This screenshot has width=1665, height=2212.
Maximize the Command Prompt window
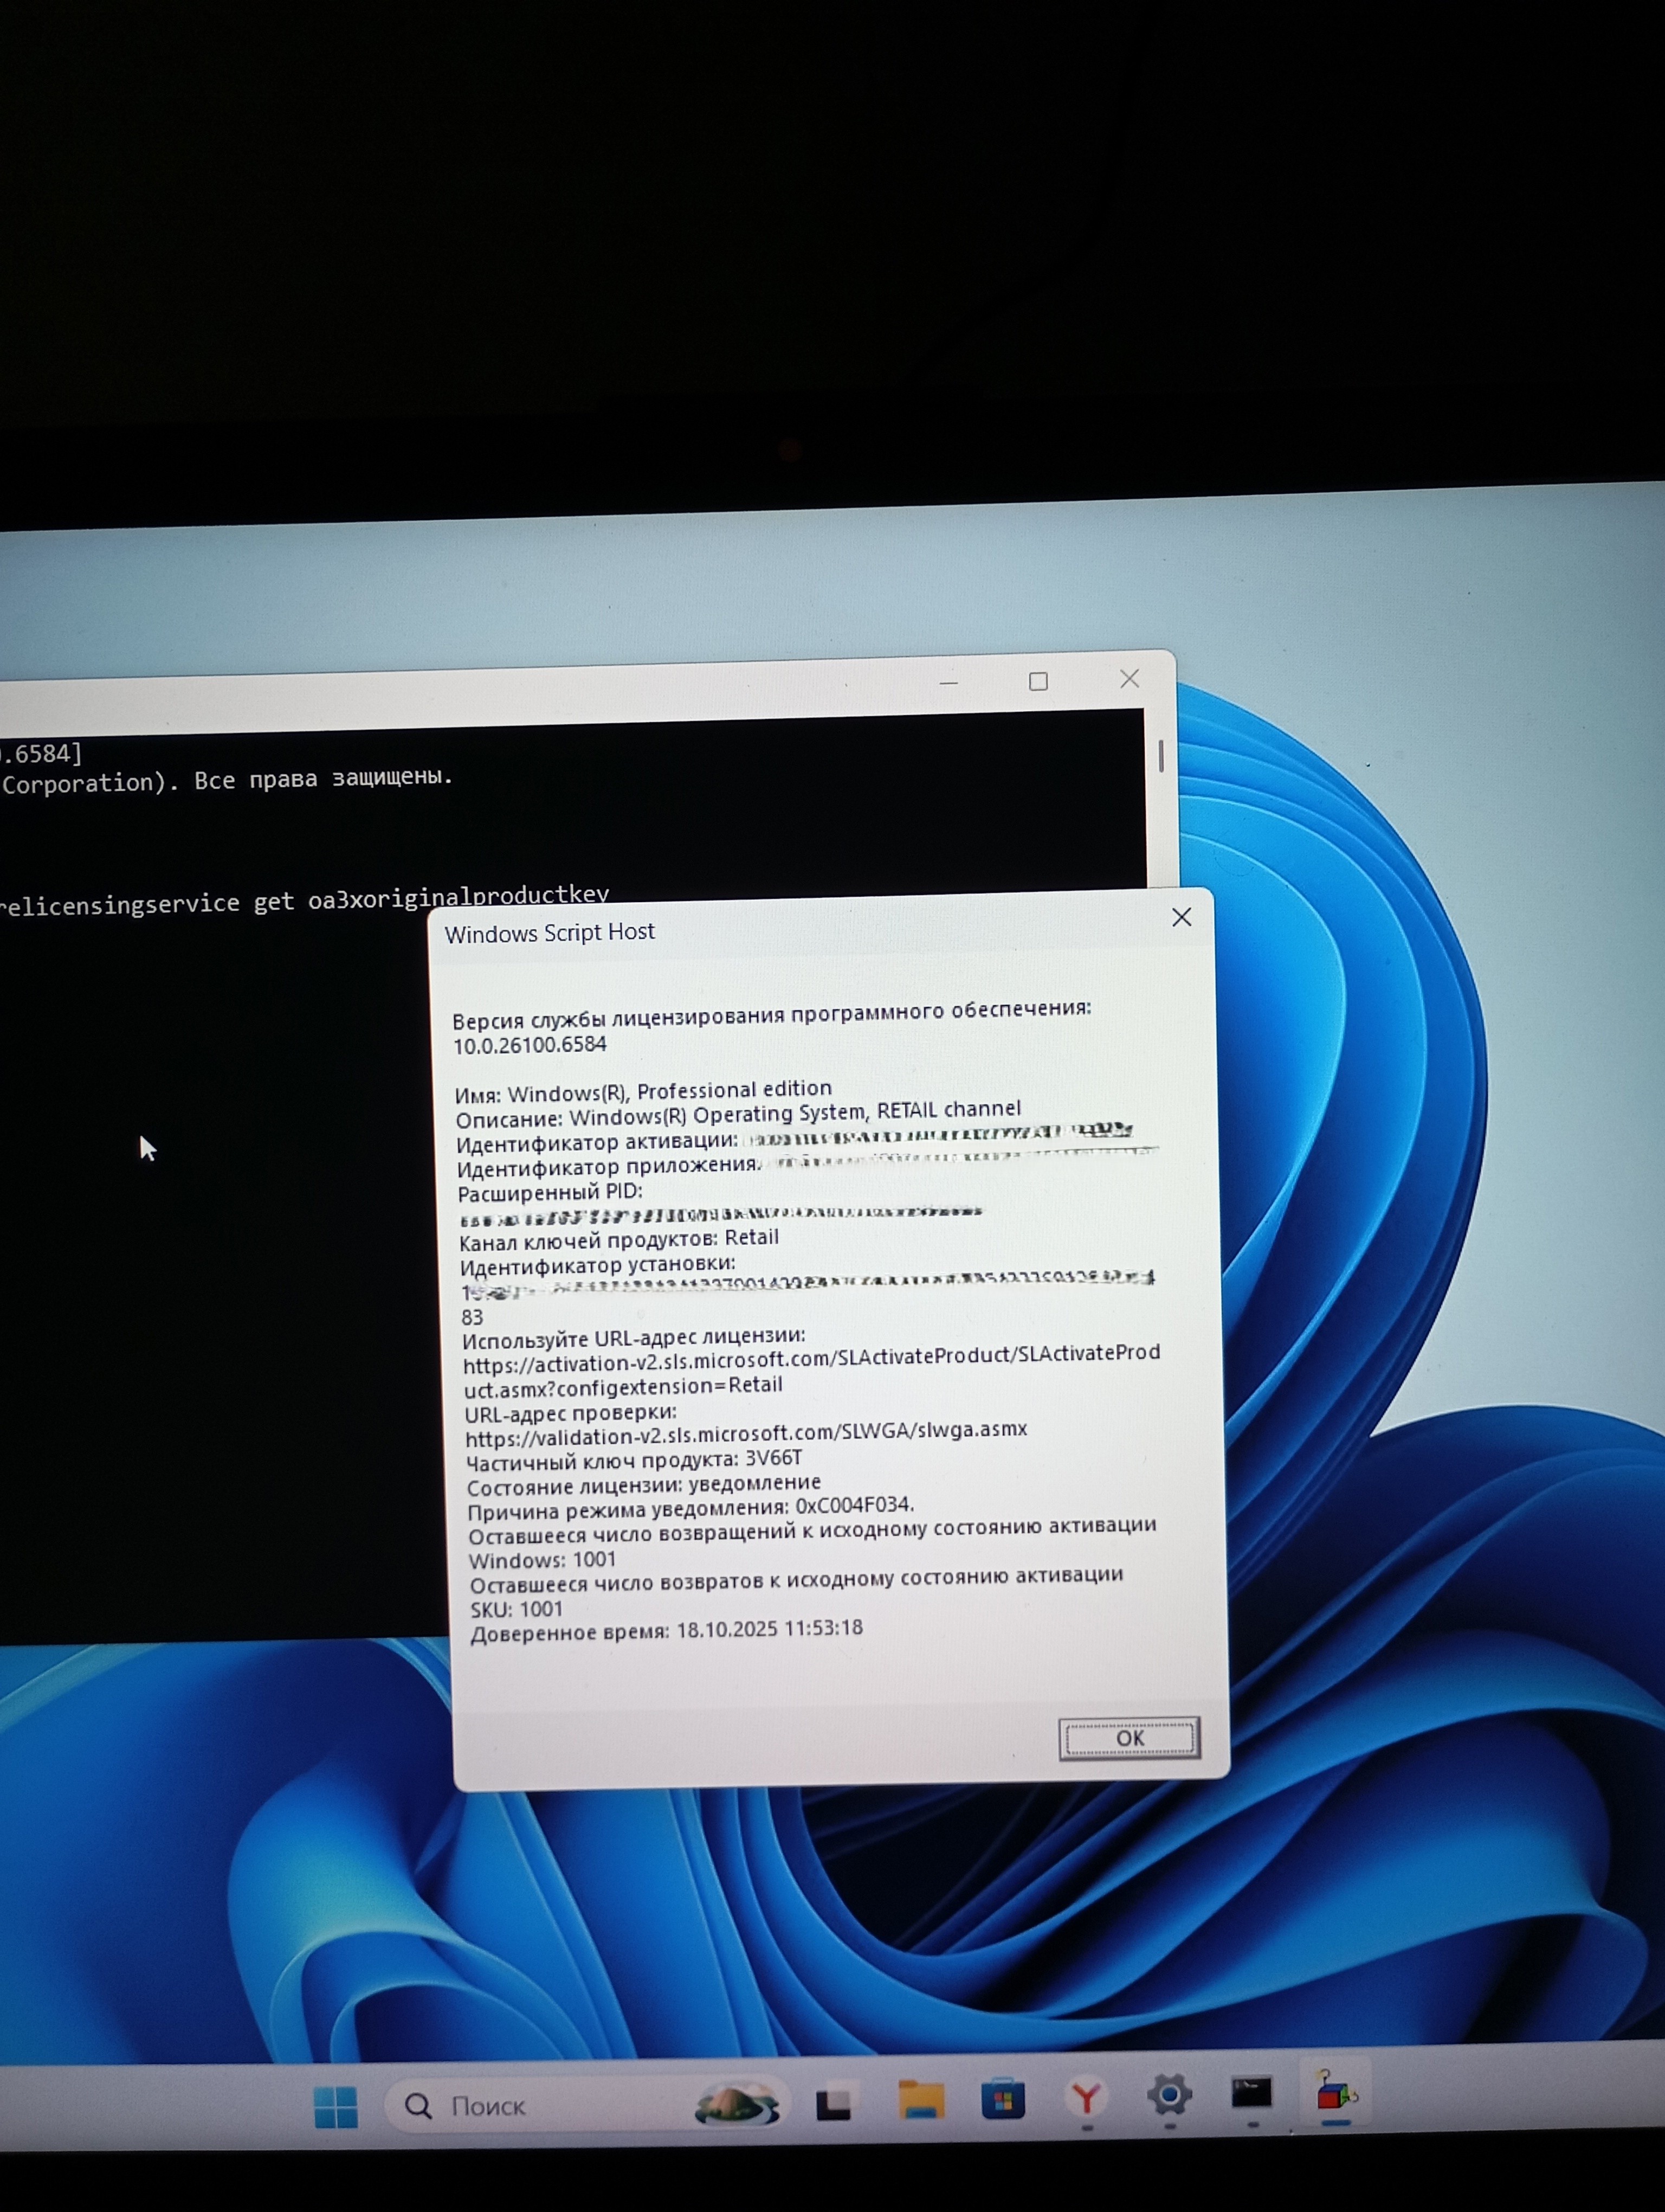point(1038,681)
